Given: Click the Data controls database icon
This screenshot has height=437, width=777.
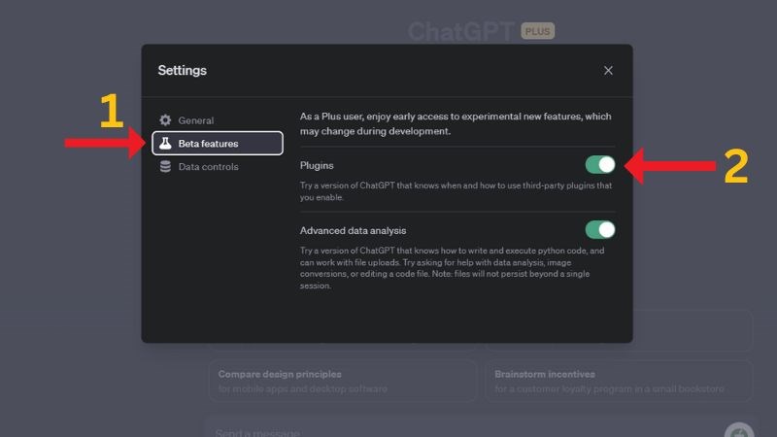Looking at the screenshot, I should pos(165,166).
